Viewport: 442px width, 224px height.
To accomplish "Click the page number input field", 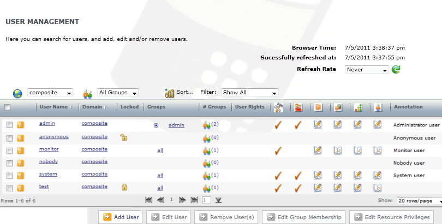I will pos(206,200).
